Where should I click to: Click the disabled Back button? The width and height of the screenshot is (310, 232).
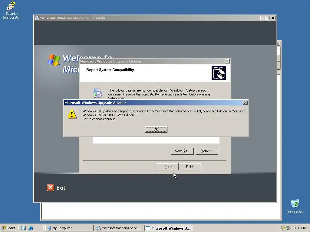167,167
